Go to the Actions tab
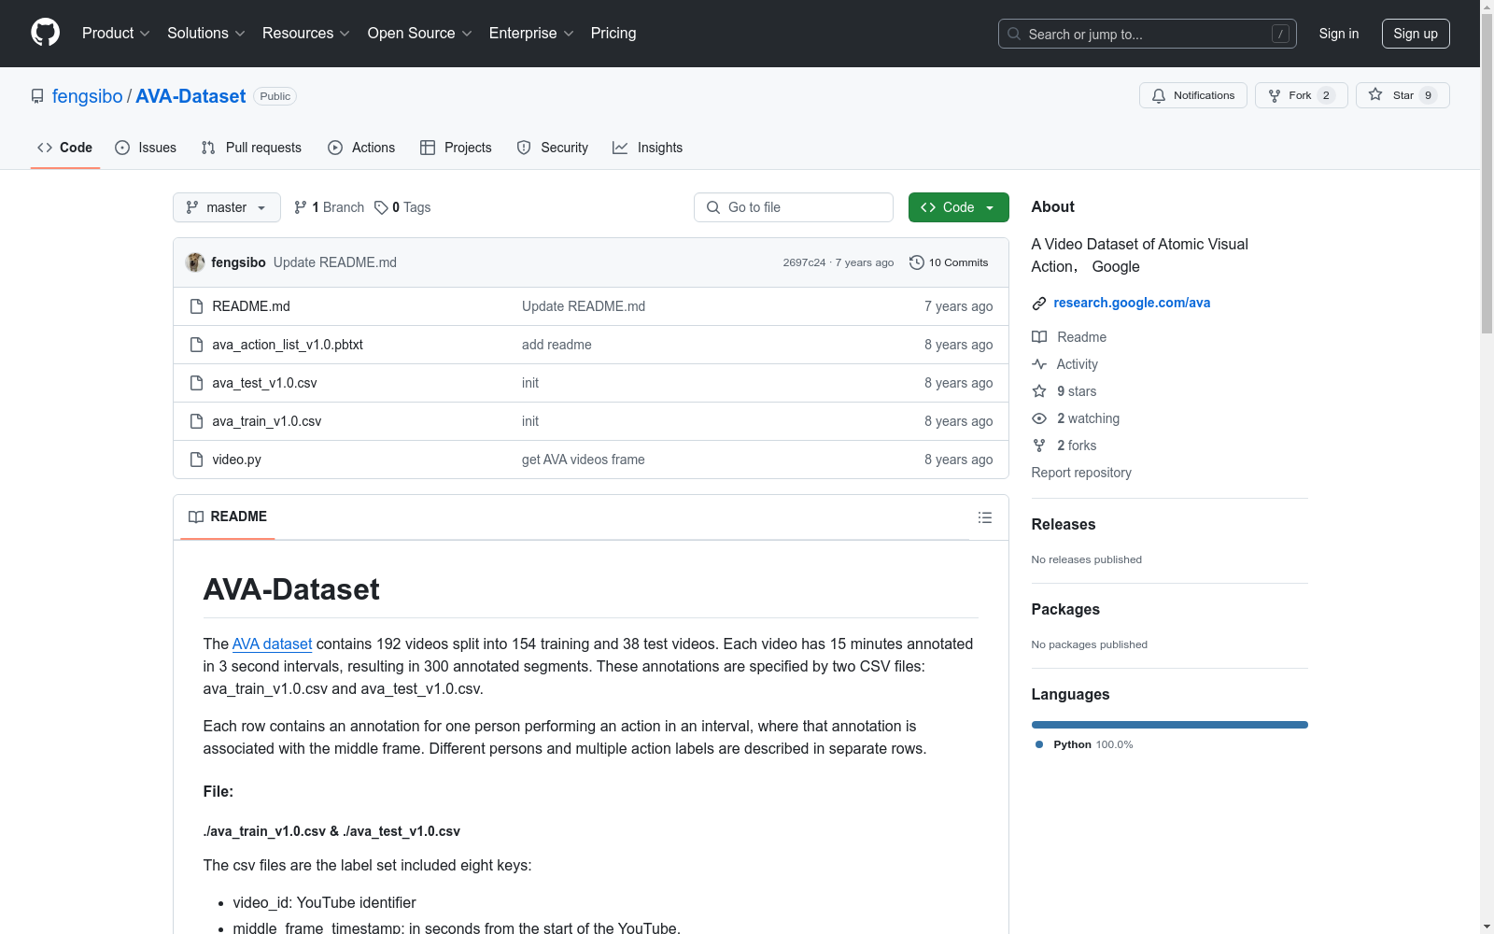The height and width of the screenshot is (934, 1494). (361, 148)
